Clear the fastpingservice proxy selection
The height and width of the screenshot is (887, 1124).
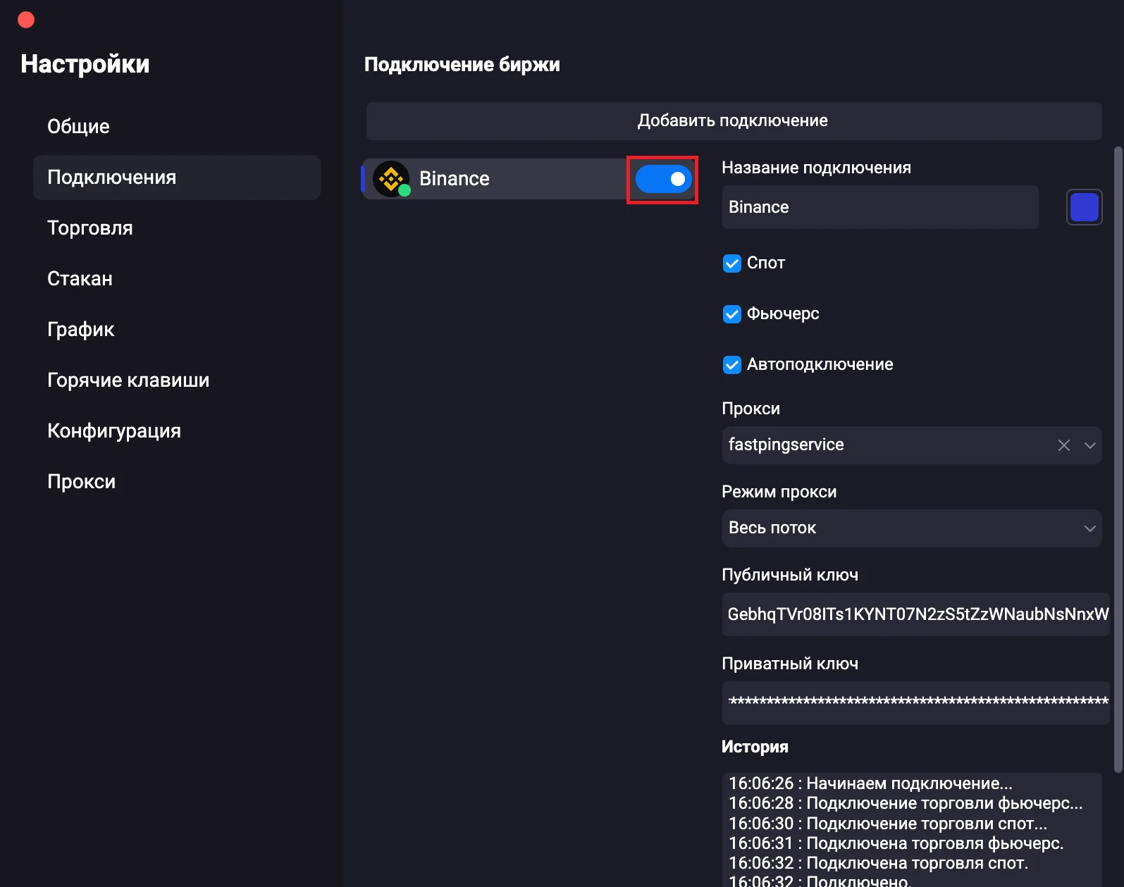[1063, 445]
